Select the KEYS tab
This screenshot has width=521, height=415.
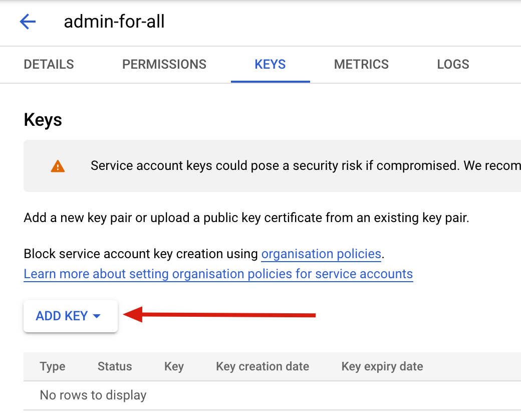pyautogui.click(x=270, y=64)
